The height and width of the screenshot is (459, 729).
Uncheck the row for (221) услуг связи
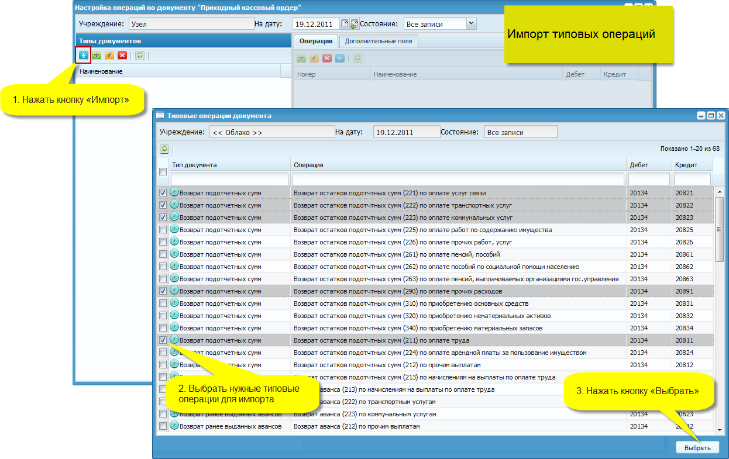click(163, 193)
